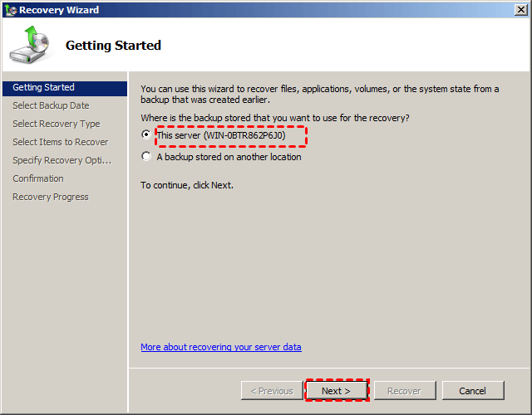Open the Select Backup Date step
Screen dimensions: 532x415
tap(51, 105)
